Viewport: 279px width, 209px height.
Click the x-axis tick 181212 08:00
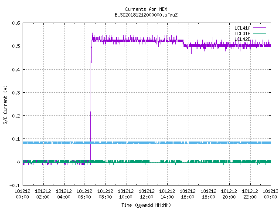point(105,194)
